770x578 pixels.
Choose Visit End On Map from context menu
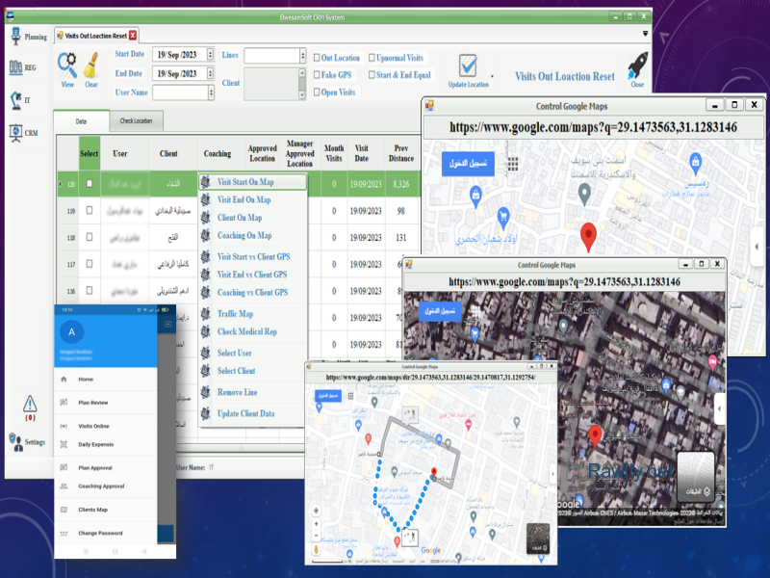pos(253,199)
